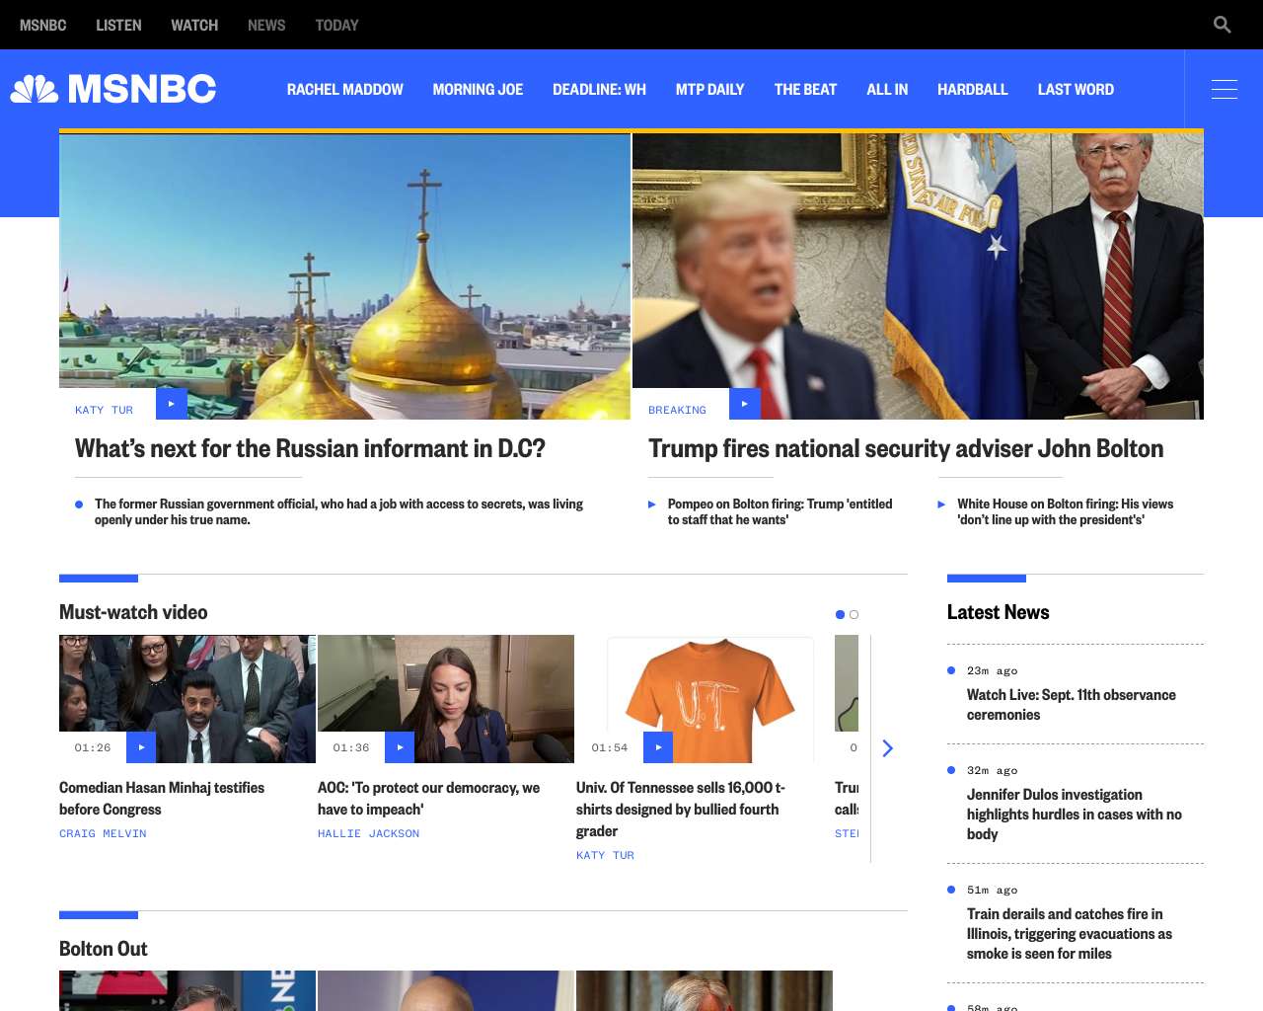Open Last Word show page
The image size is (1263, 1011).
[x=1076, y=89]
